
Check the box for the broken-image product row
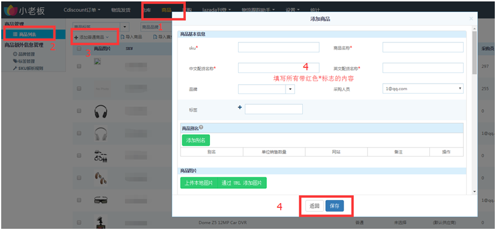[x=79, y=66]
